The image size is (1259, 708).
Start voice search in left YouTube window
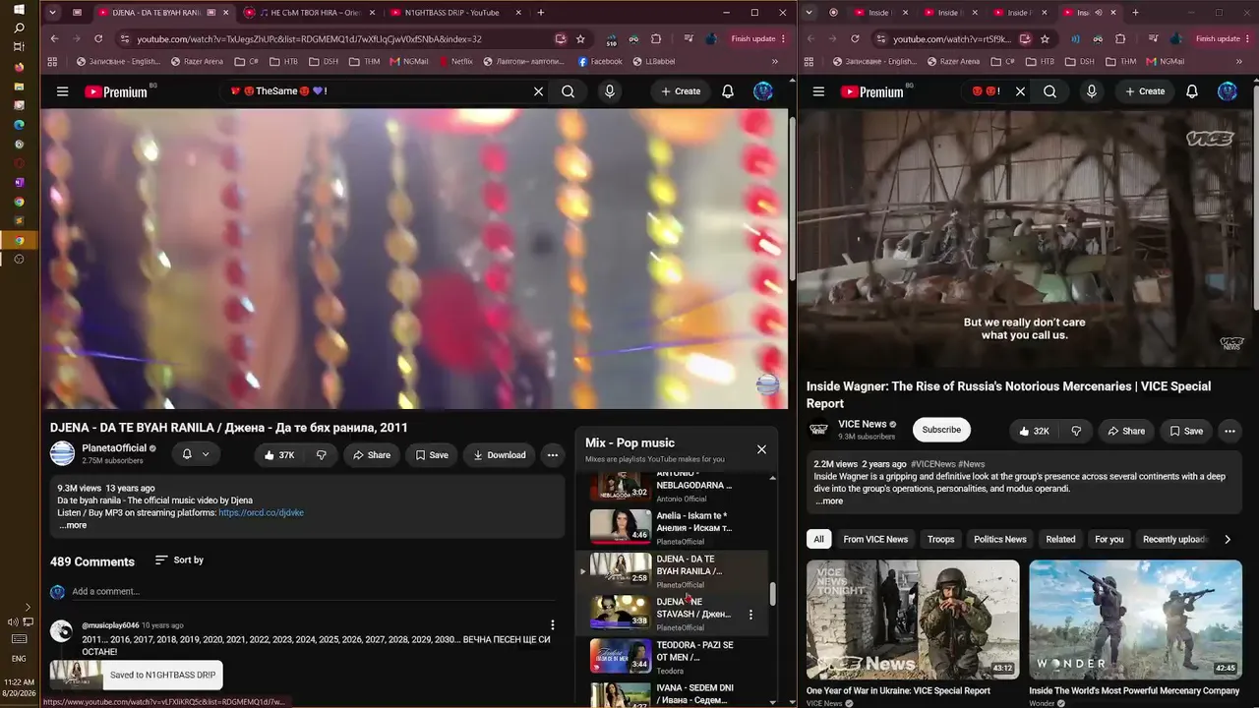click(x=610, y=91)
